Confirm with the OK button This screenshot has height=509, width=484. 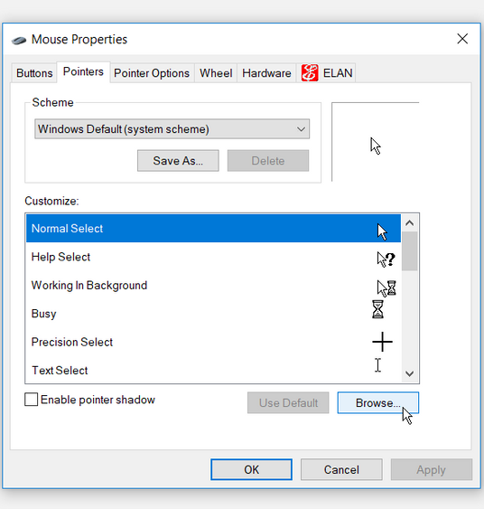coord(251,469)
